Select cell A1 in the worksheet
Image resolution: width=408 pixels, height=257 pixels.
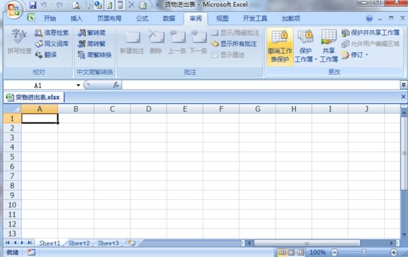pos(40,118)
